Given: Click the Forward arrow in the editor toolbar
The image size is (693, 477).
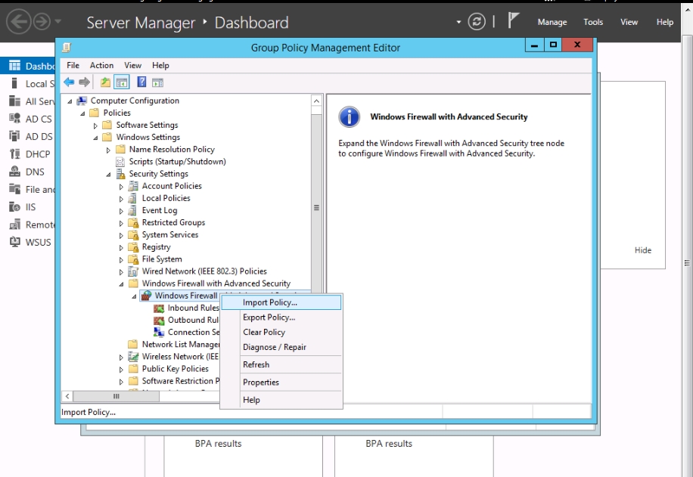Looking at the screenshot, I should point(84,82).
